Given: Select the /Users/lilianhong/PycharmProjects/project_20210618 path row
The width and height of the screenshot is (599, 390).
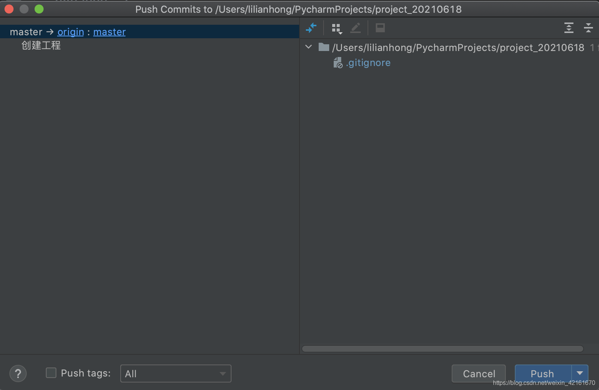Looking at the screenshot, I should click(x=449, y=48).
